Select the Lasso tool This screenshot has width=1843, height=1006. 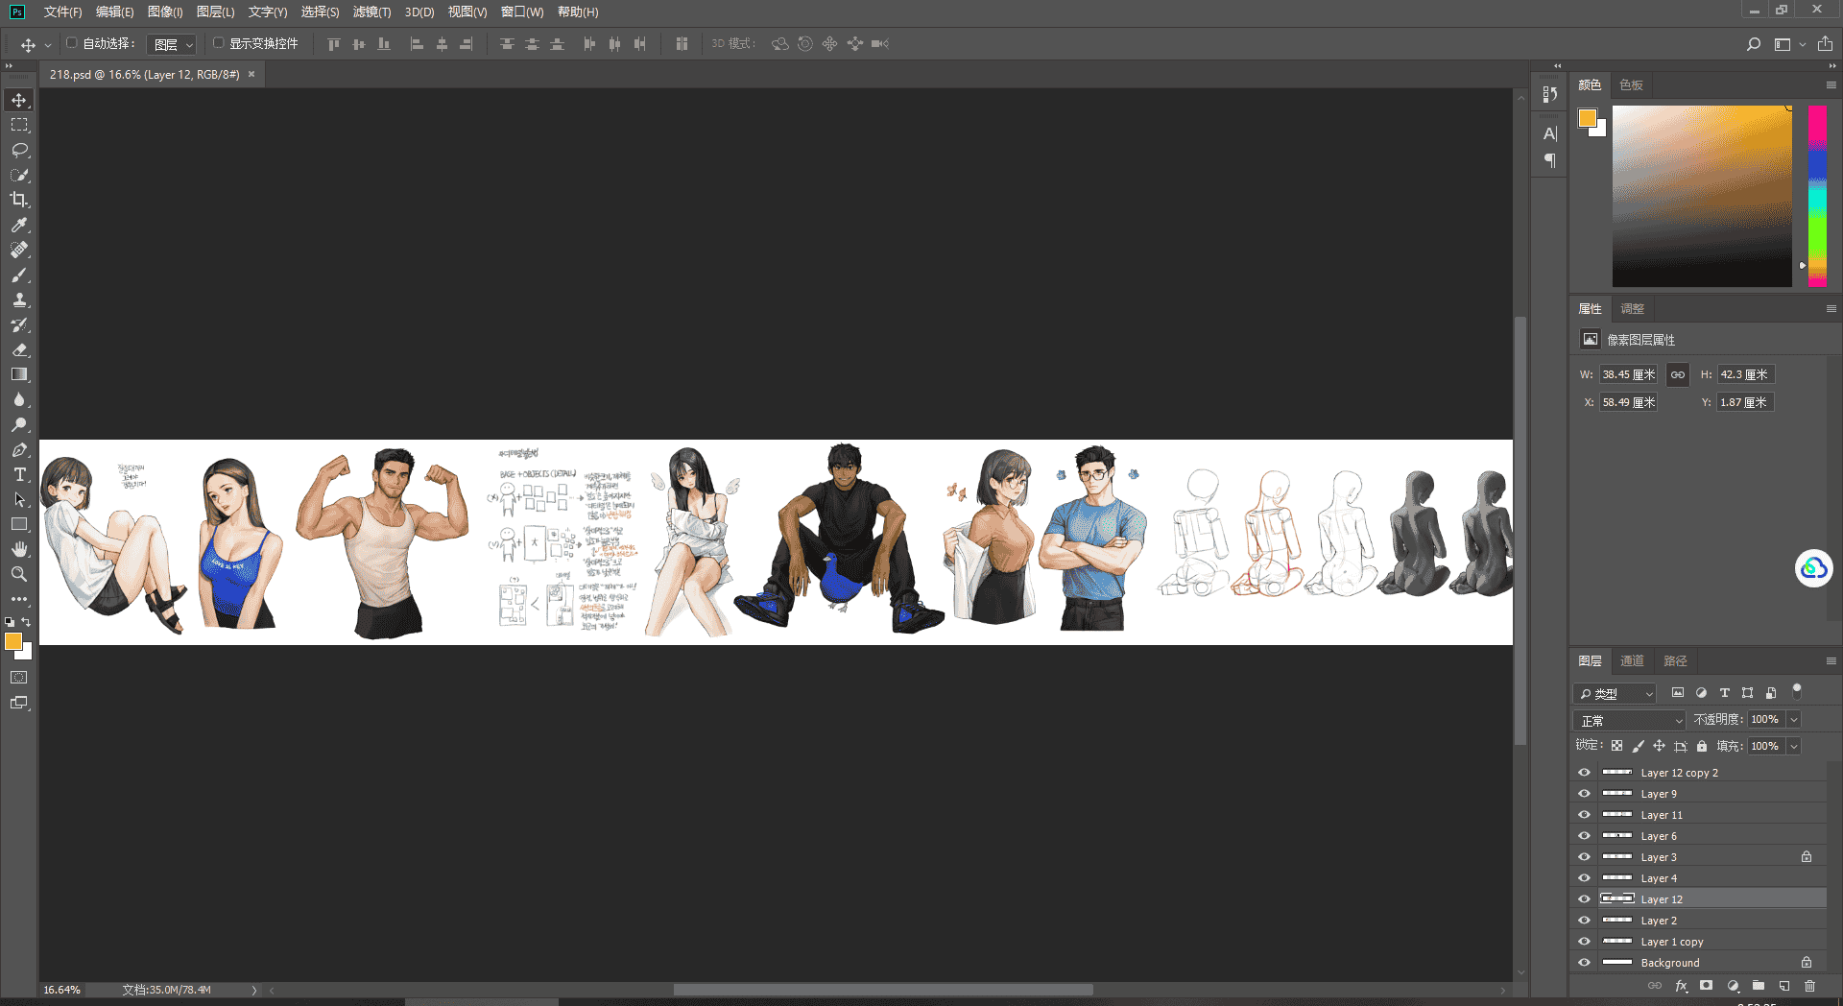click(x=19, y=150)
